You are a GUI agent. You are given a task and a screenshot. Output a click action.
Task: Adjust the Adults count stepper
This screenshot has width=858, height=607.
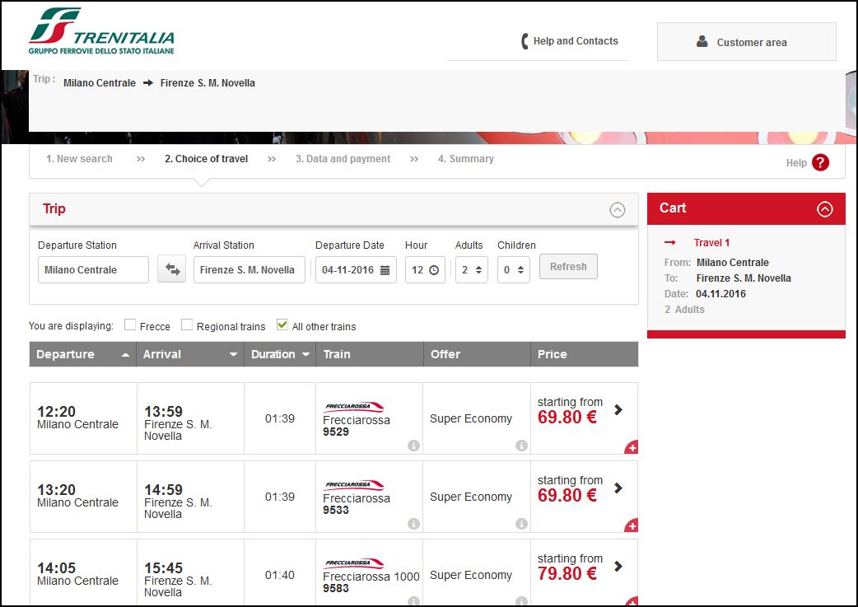(480, 270)
